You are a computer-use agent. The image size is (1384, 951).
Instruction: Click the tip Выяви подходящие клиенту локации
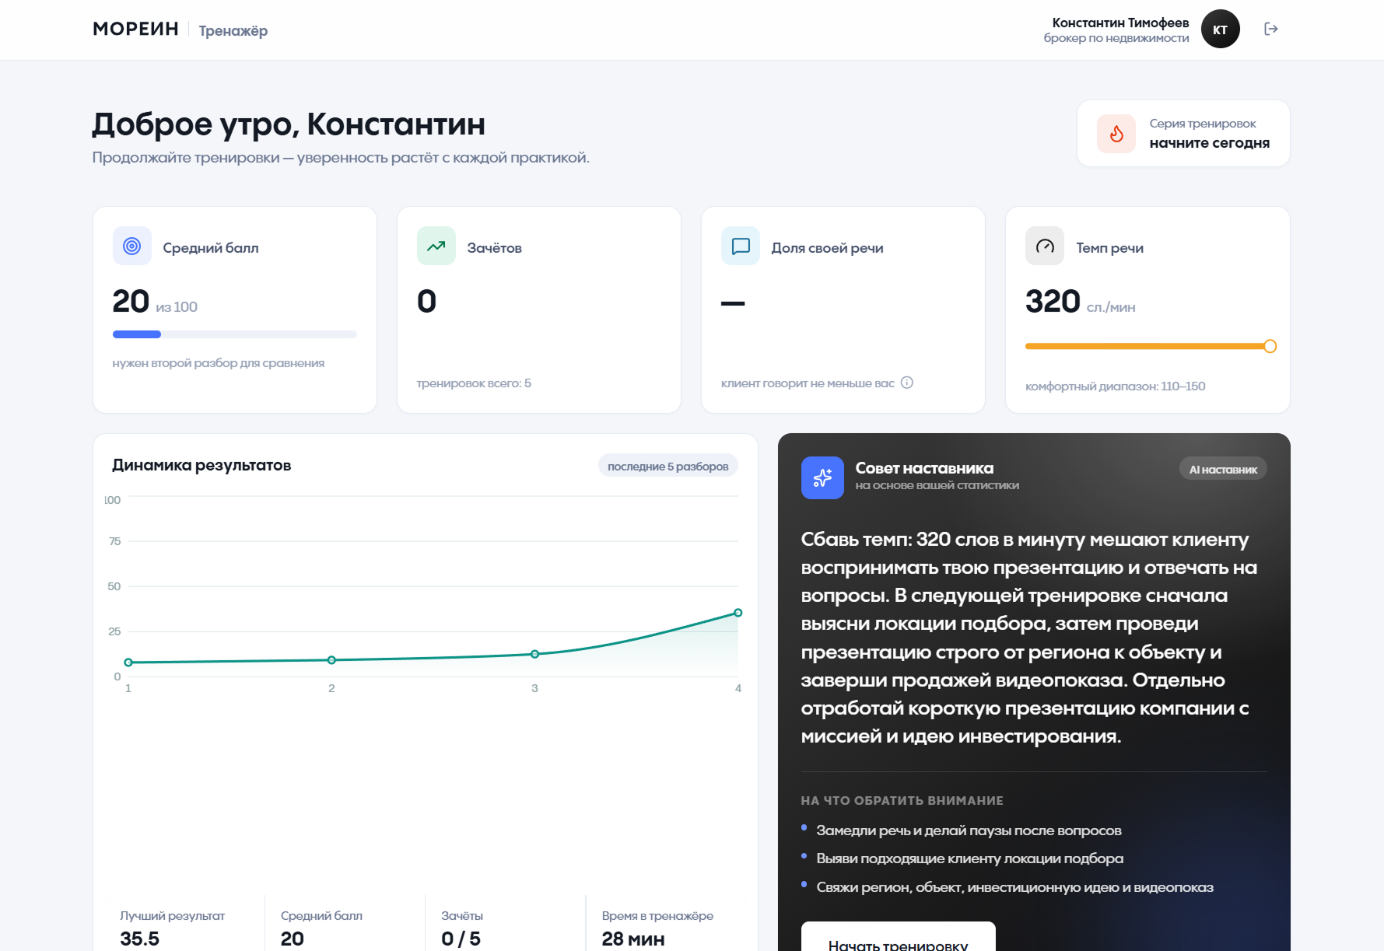(969, 858)
